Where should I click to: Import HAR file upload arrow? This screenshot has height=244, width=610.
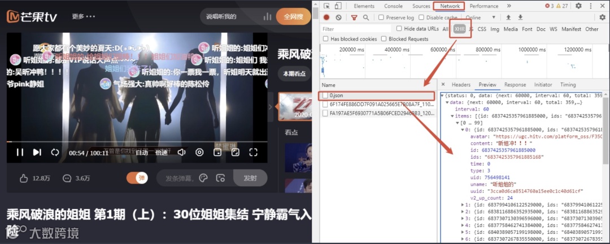508,17
